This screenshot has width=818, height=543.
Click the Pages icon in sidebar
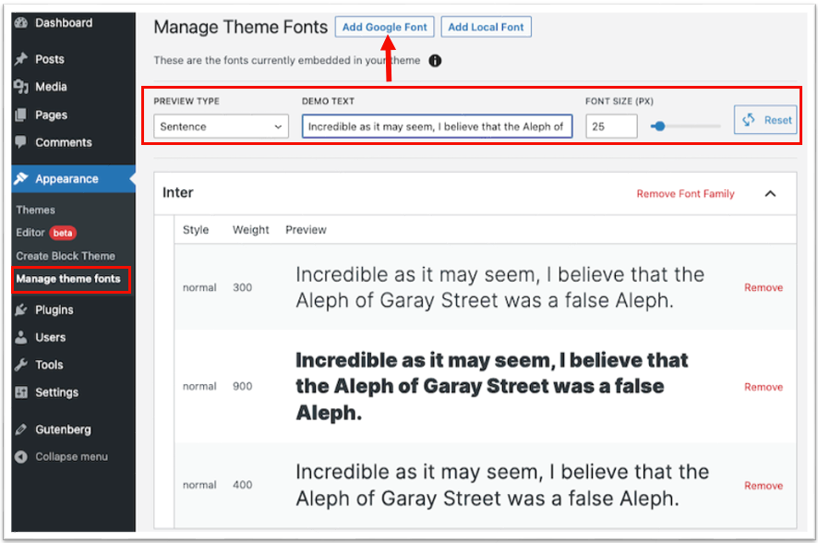tap(21, 115)
